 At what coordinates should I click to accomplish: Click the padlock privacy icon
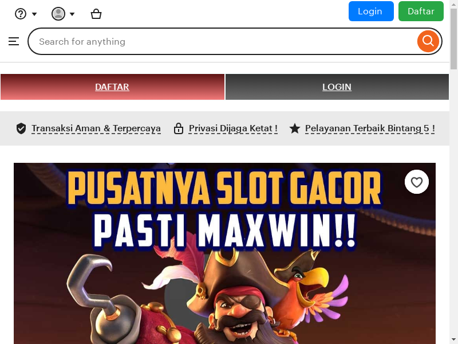point(179,128)
